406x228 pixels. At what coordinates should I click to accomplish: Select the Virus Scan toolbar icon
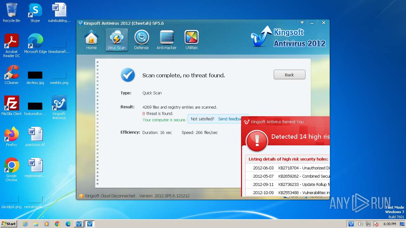coord(116,40)
